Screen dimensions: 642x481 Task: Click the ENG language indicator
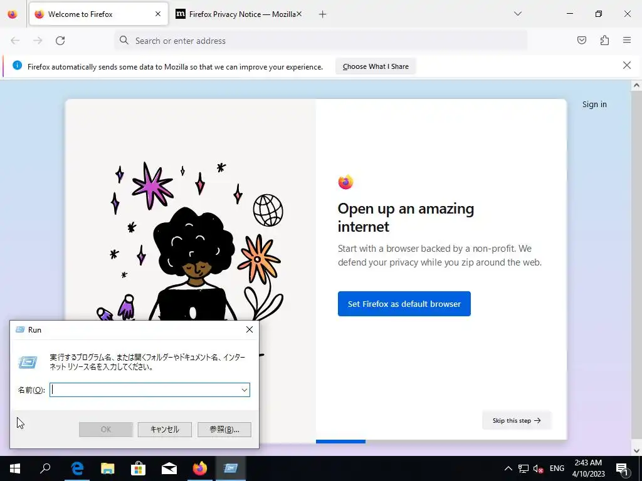click(557, 468)
